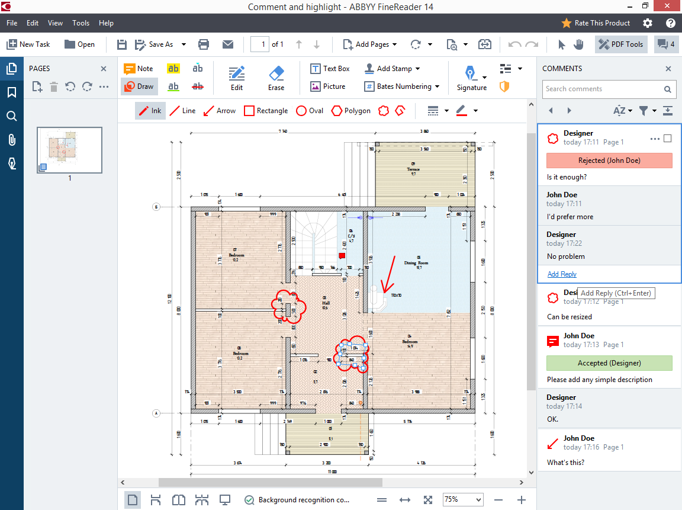The width and height of the screenshot is (682, 510).
Task: Open the Tools menu
Action: [x=81, y=23]
